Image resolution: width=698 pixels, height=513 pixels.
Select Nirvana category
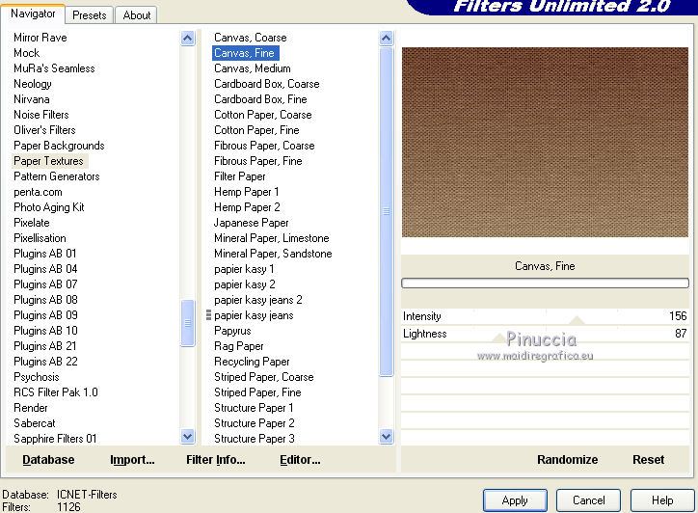click(31, 99)
